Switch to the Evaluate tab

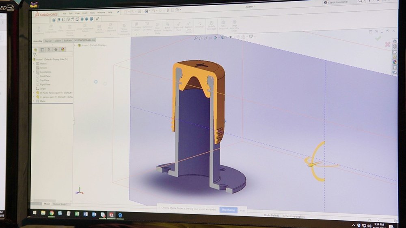[x=67, y=40]
